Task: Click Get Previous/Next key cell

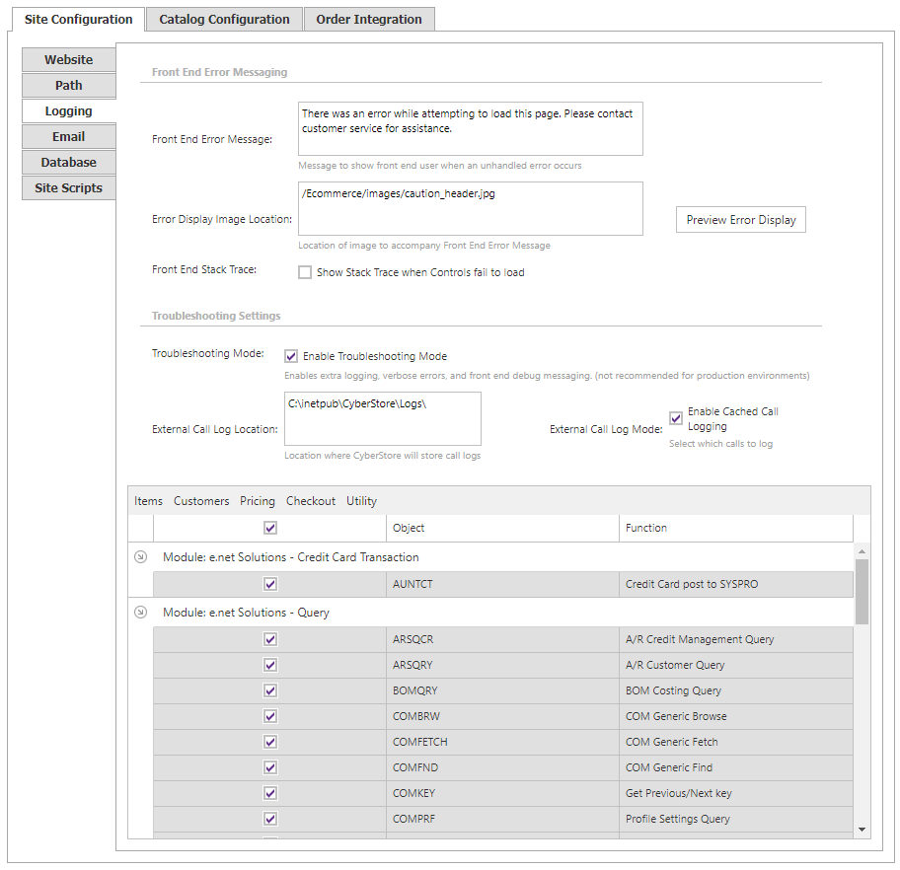Action: pos(736,793)
